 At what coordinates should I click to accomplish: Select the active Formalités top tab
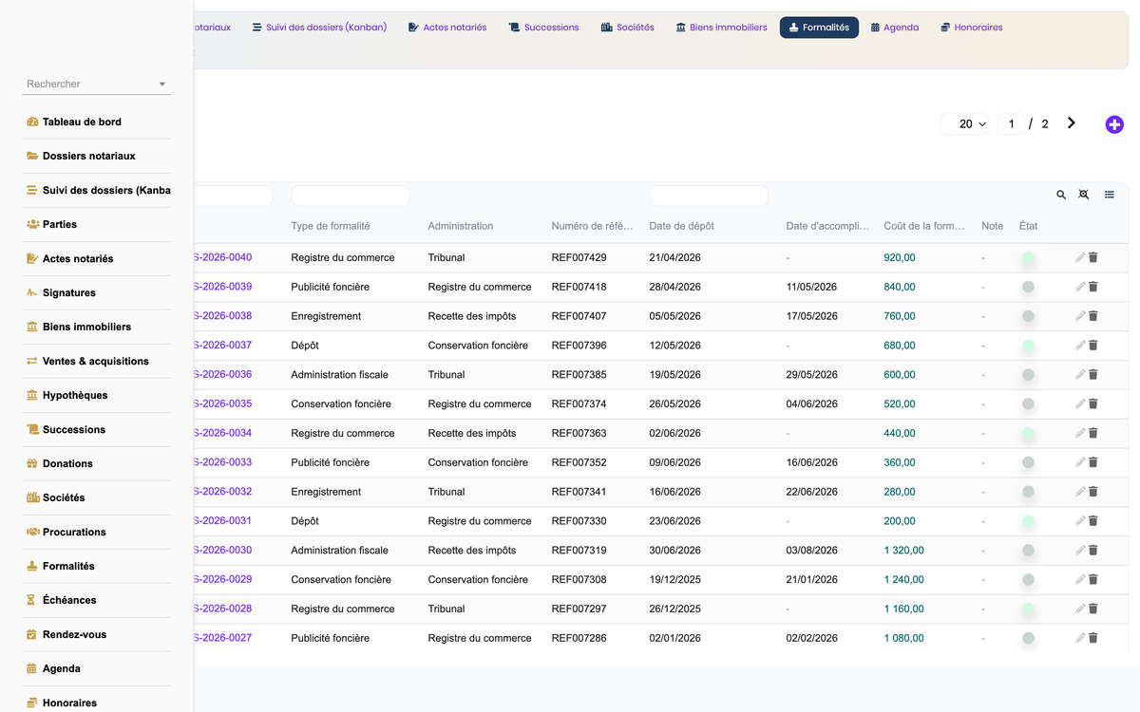click(819, 28)
